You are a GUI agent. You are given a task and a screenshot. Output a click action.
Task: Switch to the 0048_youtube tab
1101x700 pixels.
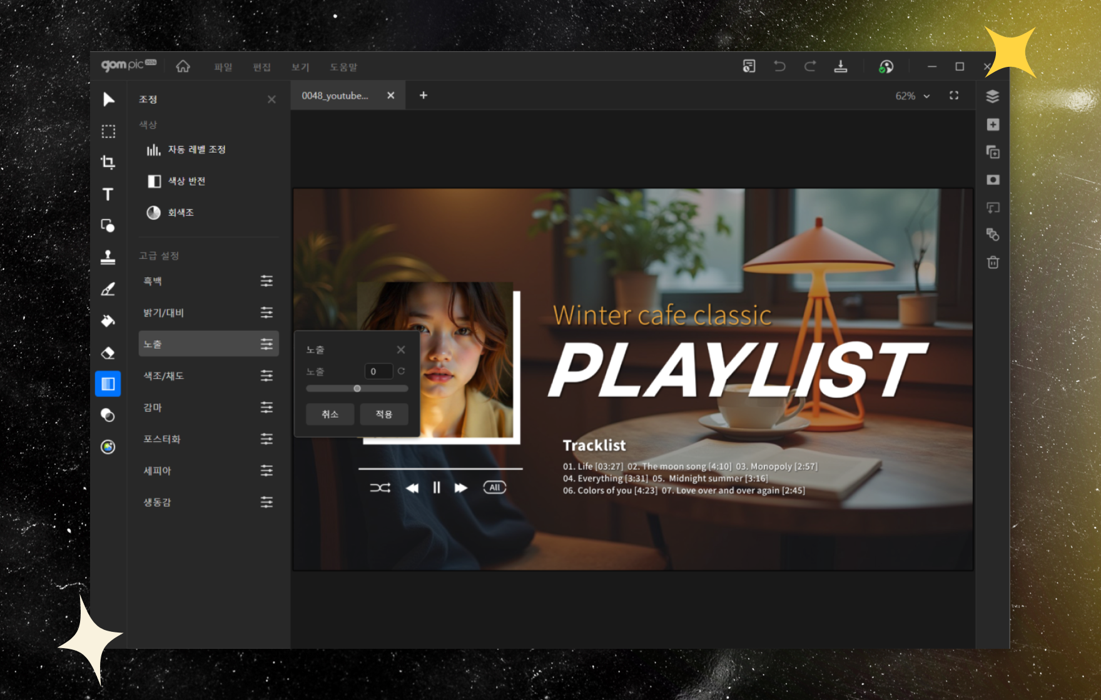click(335, 96)
